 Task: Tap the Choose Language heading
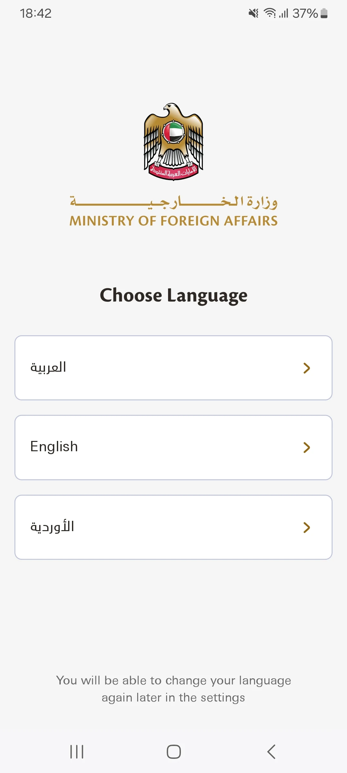pyautogui.click(x=173, y=295)
